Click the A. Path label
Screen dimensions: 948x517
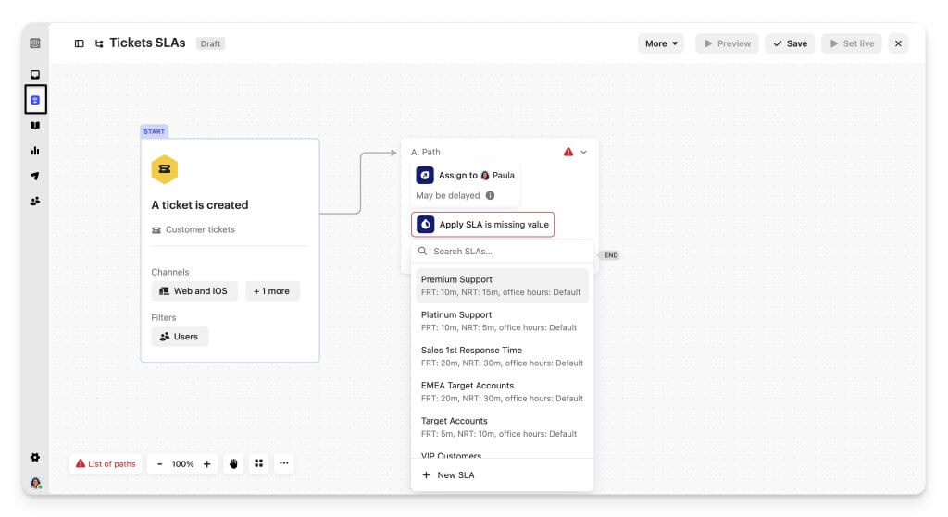[x=426, y=152]
